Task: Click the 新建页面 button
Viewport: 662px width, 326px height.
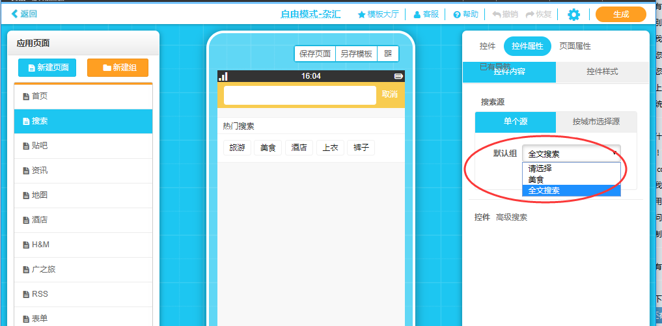Action: pos(48,68)
